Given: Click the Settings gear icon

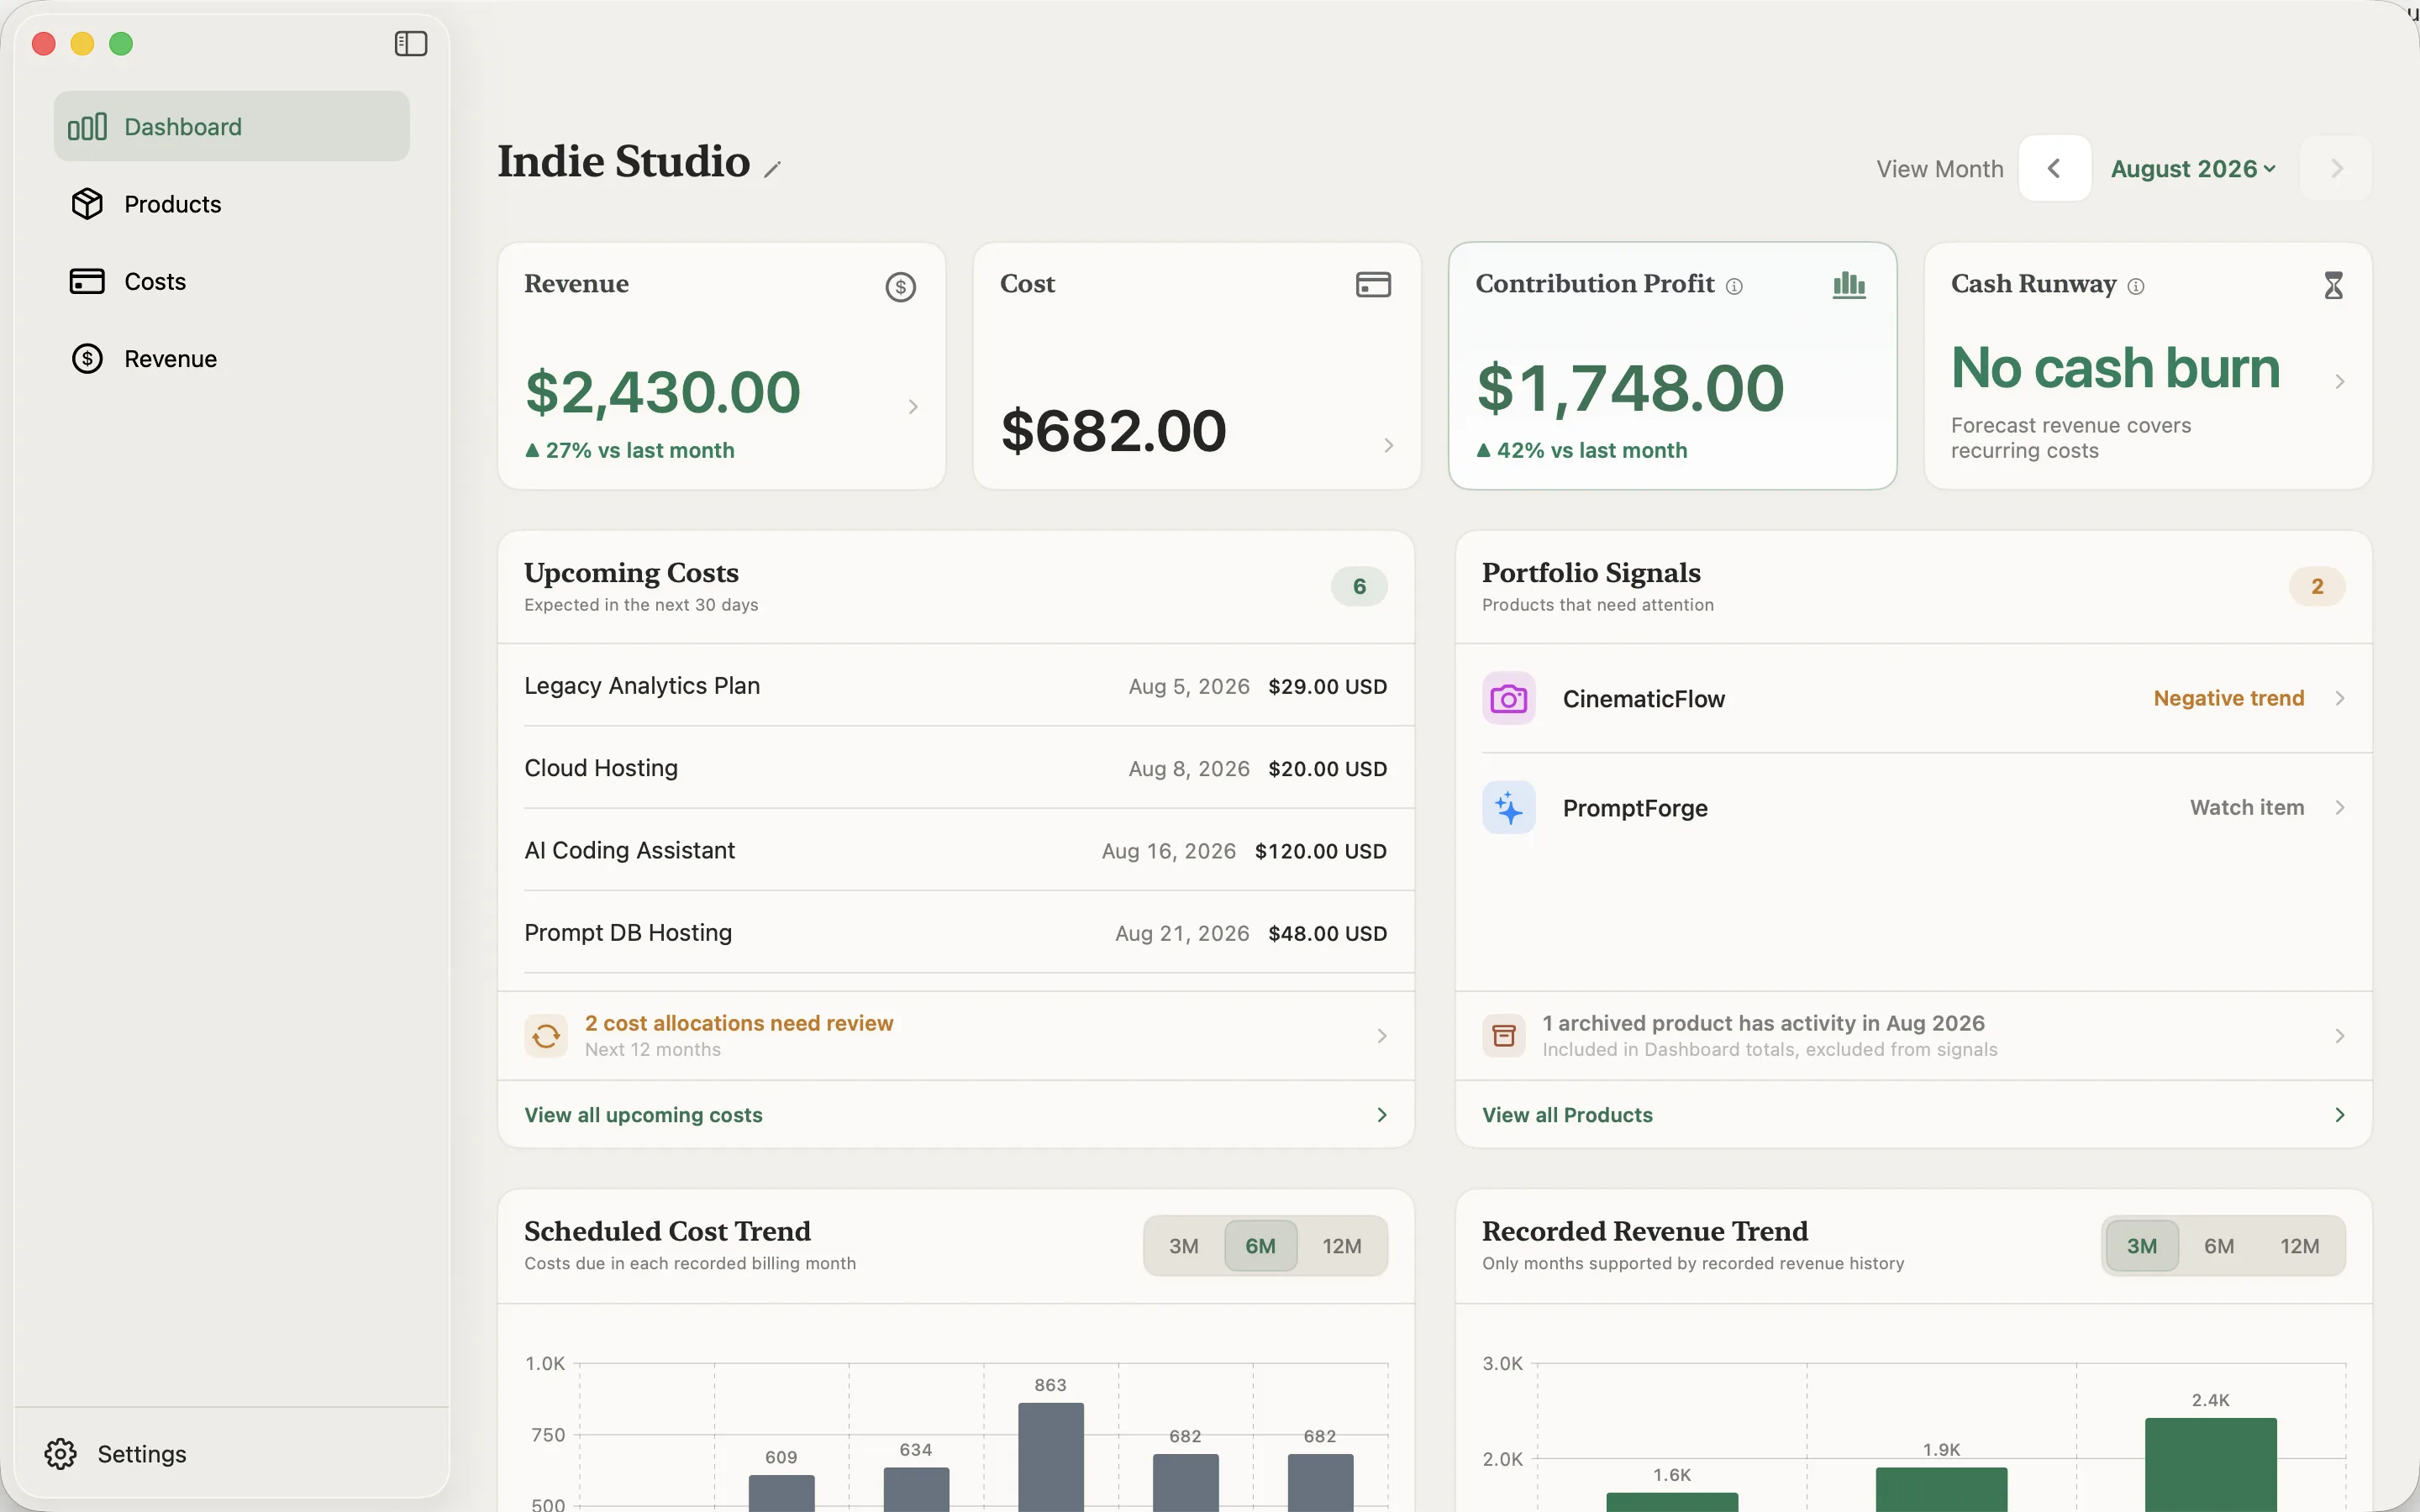Looking at the screenshot, I should (60, 1454).
